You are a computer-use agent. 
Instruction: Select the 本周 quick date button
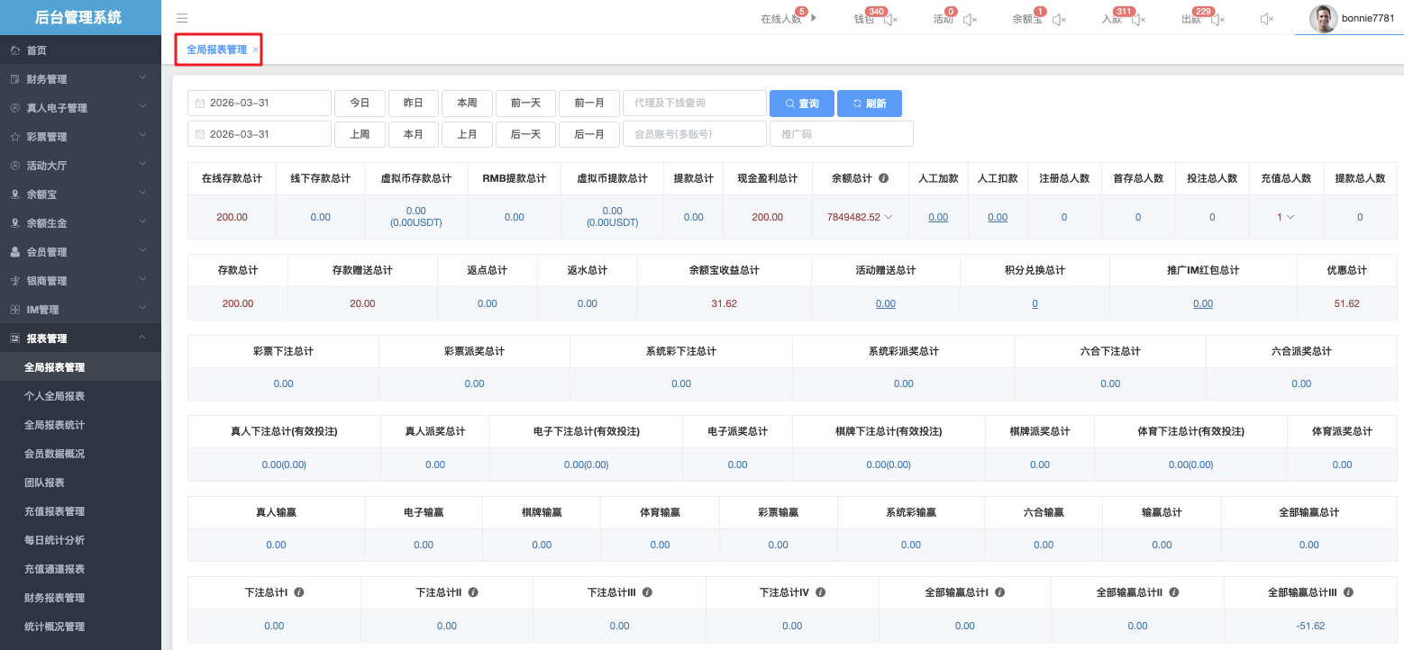(x=467, y=104)
